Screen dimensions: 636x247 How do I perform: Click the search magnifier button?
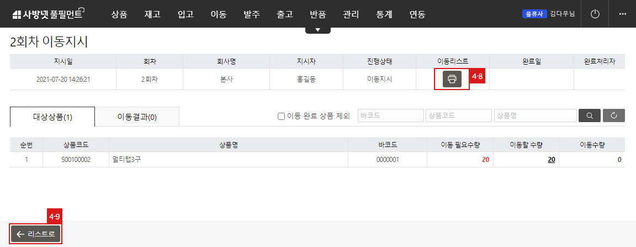coord(590,115)
